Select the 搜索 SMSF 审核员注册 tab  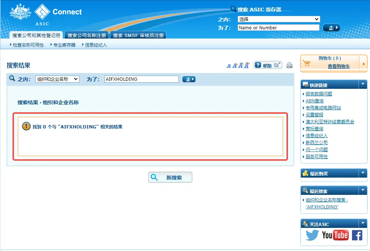(138, 35)
